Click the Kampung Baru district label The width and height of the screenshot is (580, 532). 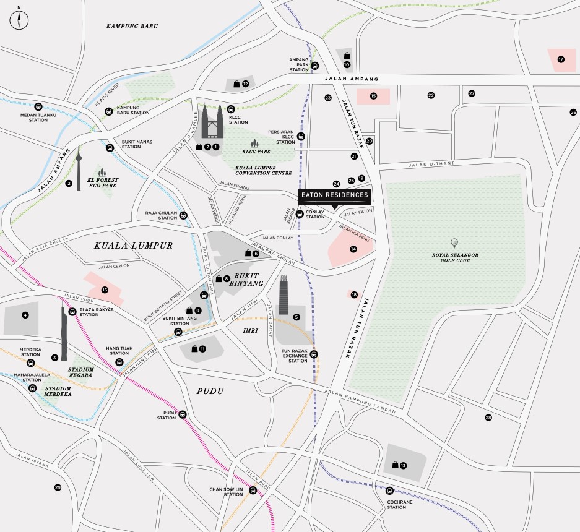(x=132, y=26)
